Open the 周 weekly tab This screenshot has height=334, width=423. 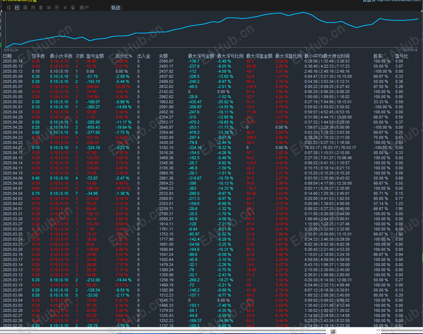[x=25, y=8]
